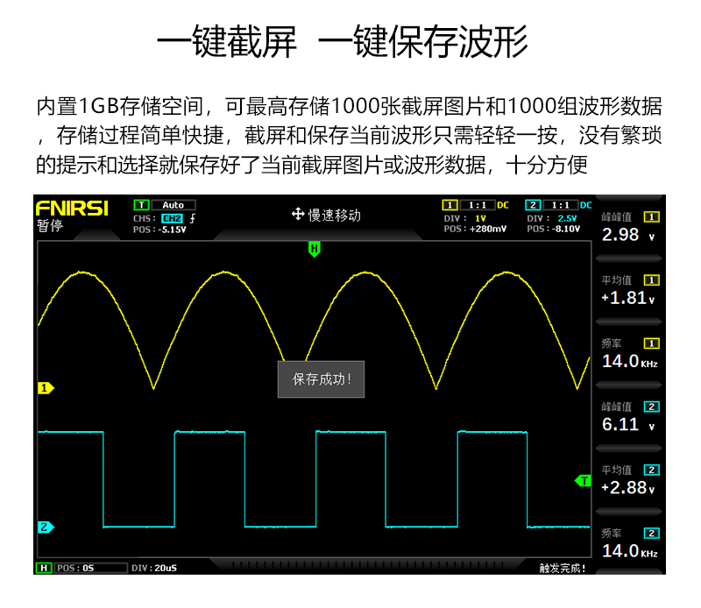Click the FNIRSI logo
The width and height of the screenshot is (701, 608).
point(72,209)
